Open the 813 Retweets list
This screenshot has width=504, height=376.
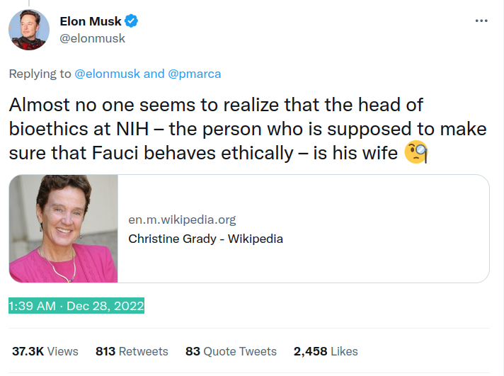pos(132,351)
